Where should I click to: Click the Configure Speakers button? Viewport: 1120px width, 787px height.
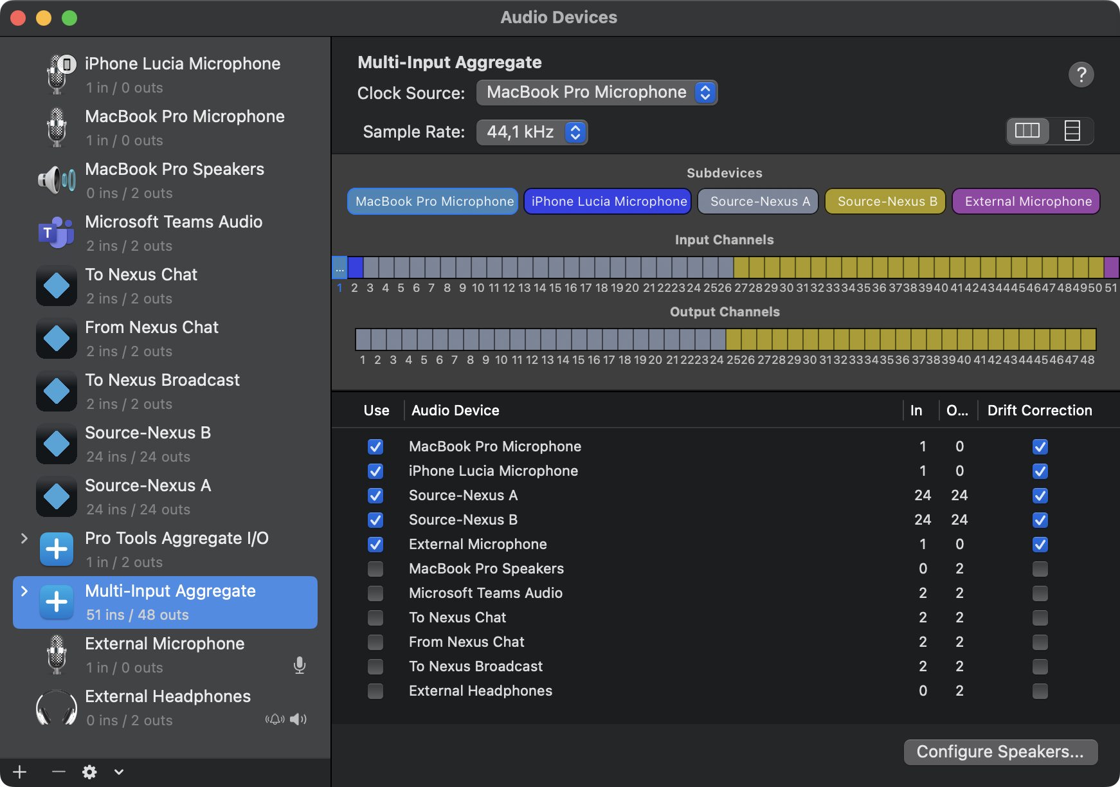pos(1000,752)
